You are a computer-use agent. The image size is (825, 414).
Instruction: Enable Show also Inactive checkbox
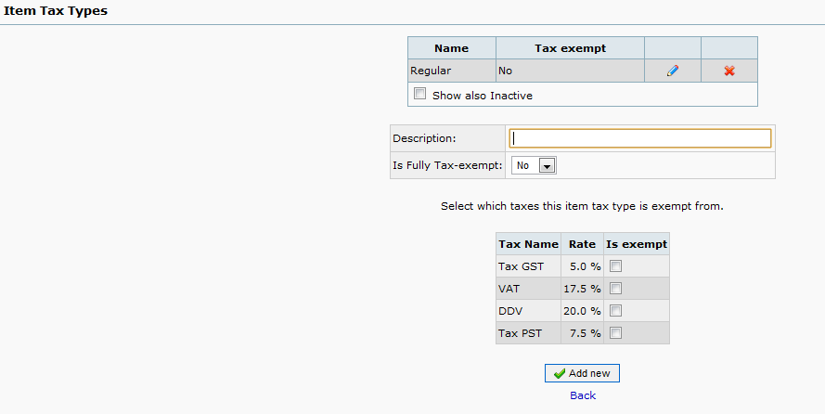point(420,94)
